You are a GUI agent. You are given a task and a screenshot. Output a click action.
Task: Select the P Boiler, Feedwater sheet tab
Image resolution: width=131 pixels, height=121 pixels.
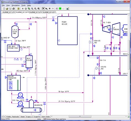pos(12,117)
